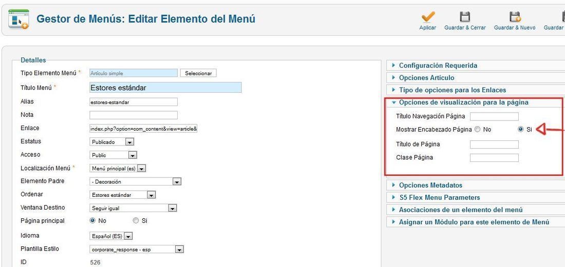Screen dimensions: 565x267
Task: Click the empty Nota input field
Action: coord(134,115)
